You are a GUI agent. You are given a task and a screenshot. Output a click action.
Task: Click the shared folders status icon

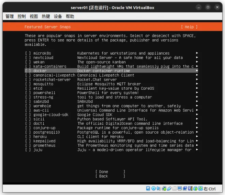(174, 189)
